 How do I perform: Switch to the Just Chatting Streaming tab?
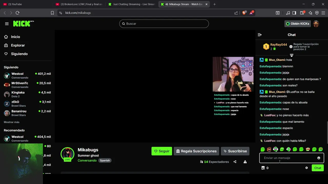click(x=132, y=4)
